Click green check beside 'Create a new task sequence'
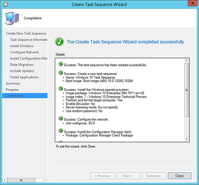Viewport: 199px width, 185px height. 61,73
